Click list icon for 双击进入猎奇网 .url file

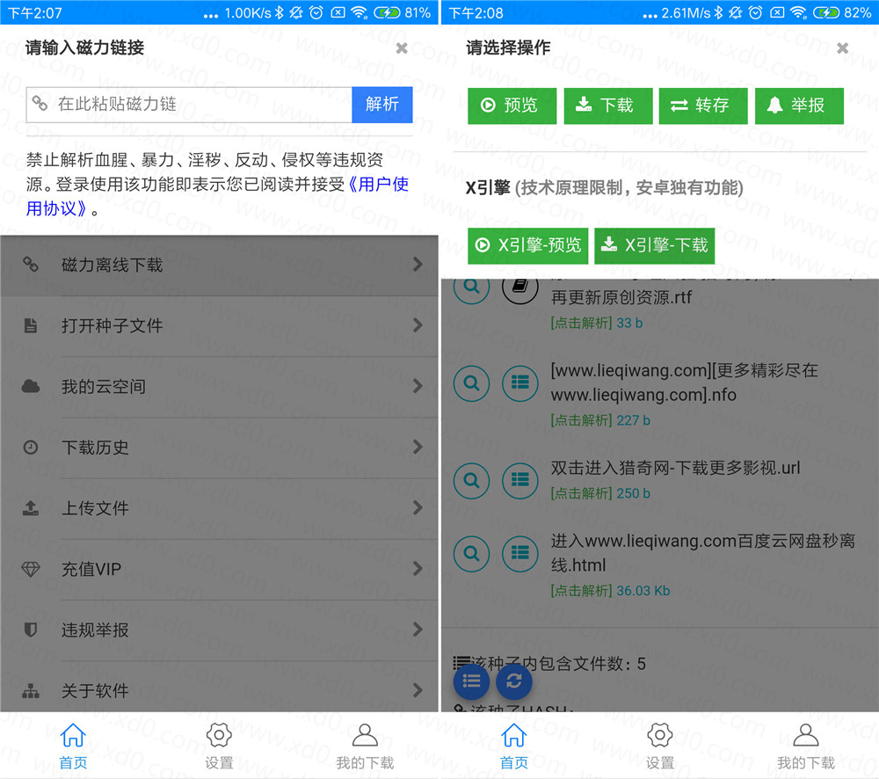tap(519, 481)
